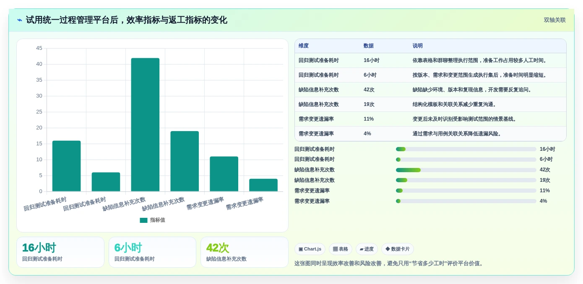Click the 6小时 progress bar

tap(466, 160)
